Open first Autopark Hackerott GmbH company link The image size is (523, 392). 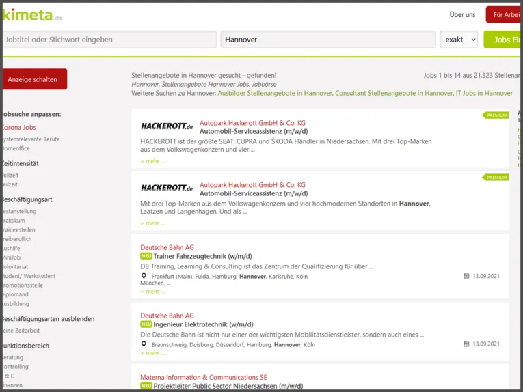coord(252,123)
